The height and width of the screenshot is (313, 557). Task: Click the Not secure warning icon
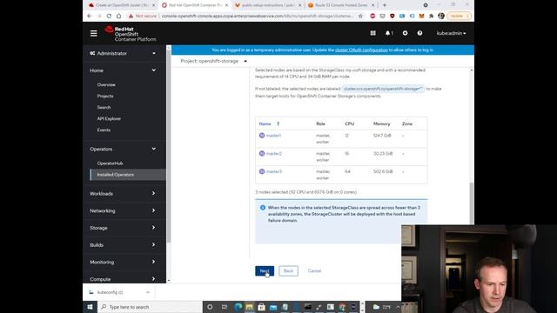tap(131, 16)
